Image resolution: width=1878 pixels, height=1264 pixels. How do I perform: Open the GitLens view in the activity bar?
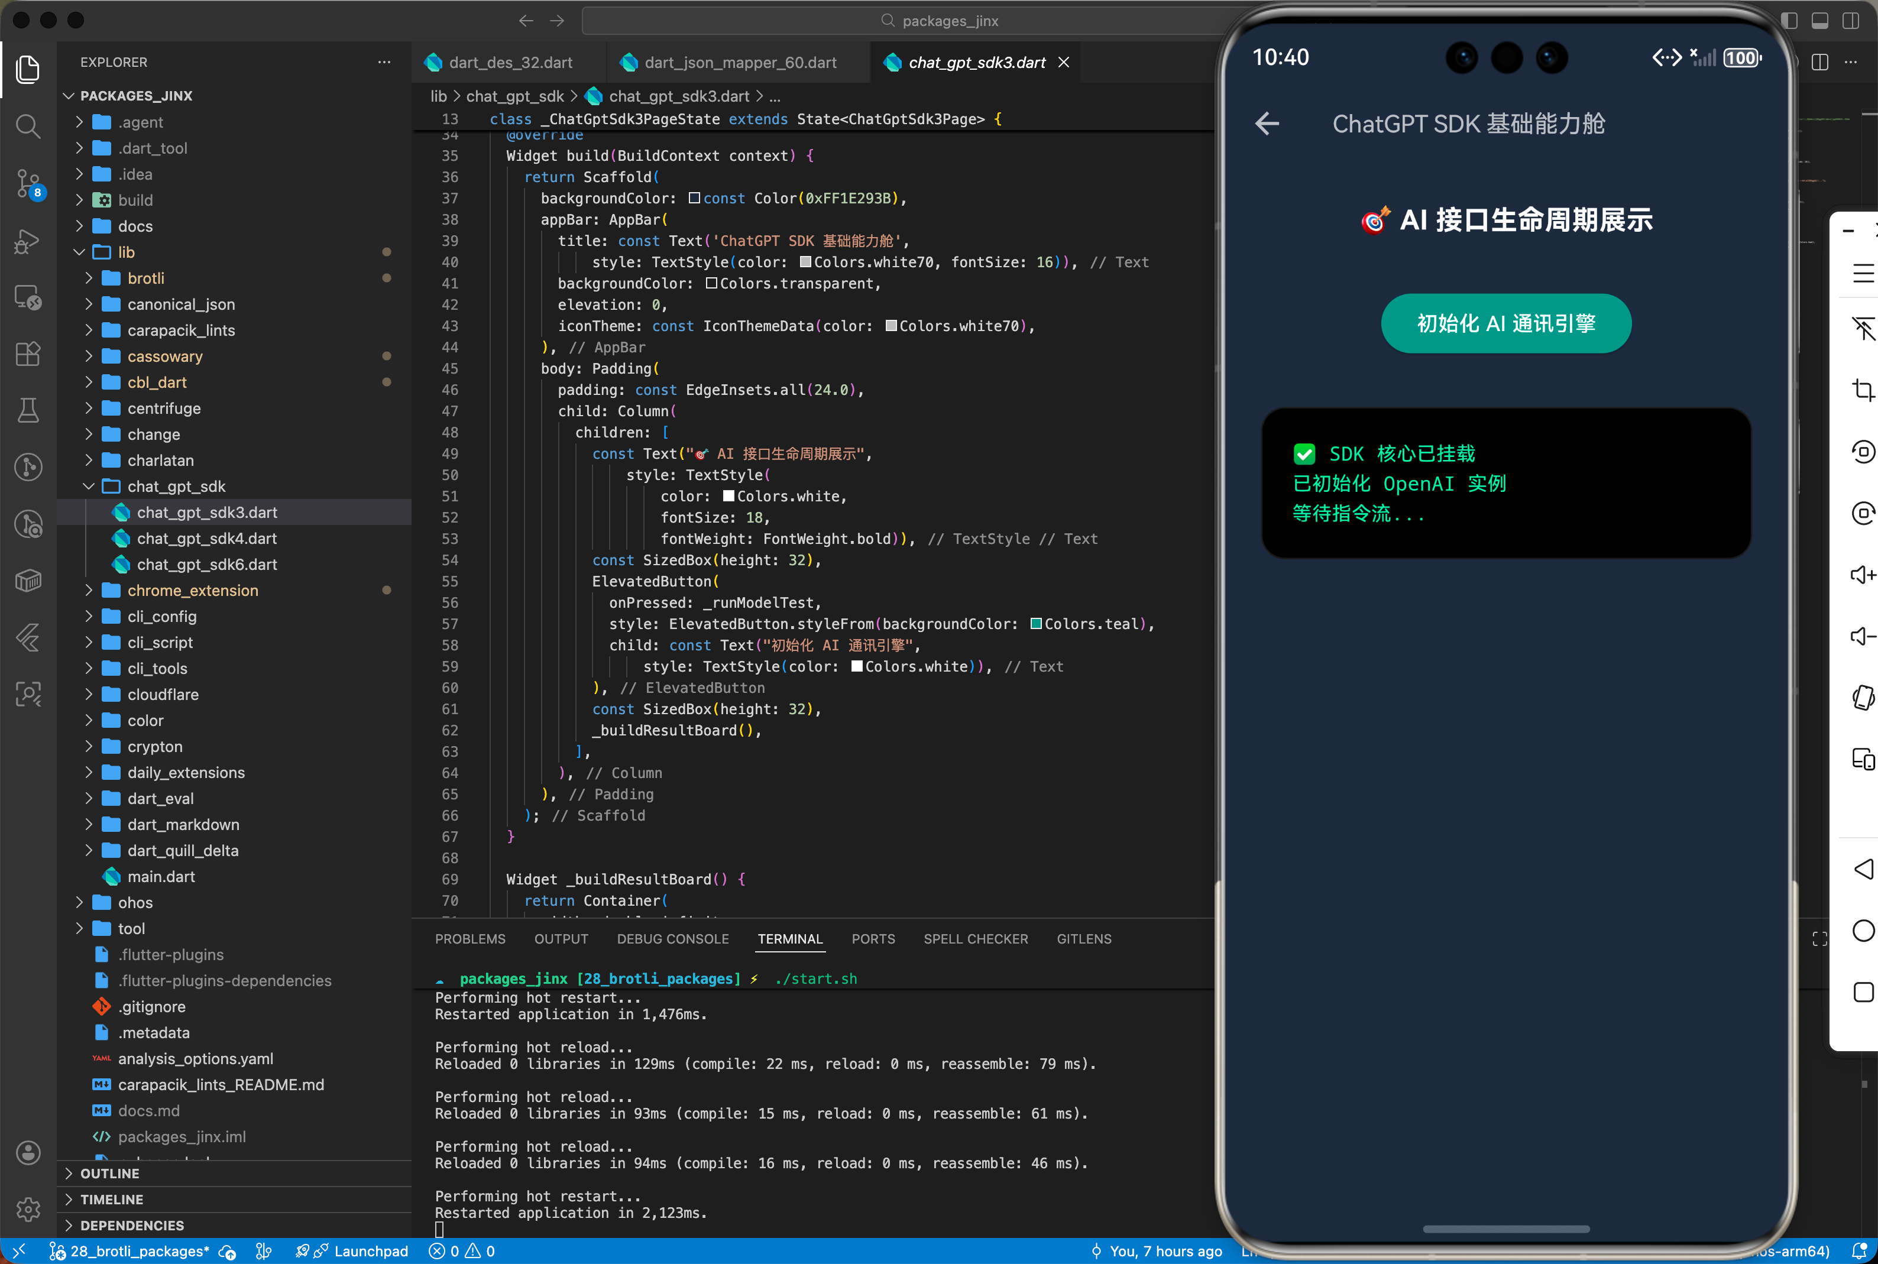pos(28,466)
